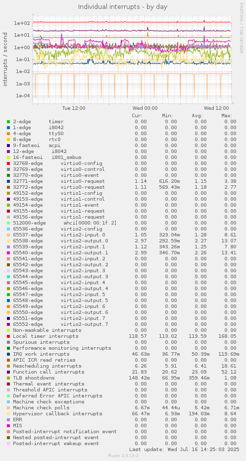The width and height of the screenshot is (246, 461).
Task: Click the Rescheduling interrupts color swatch
Action: 8,366
